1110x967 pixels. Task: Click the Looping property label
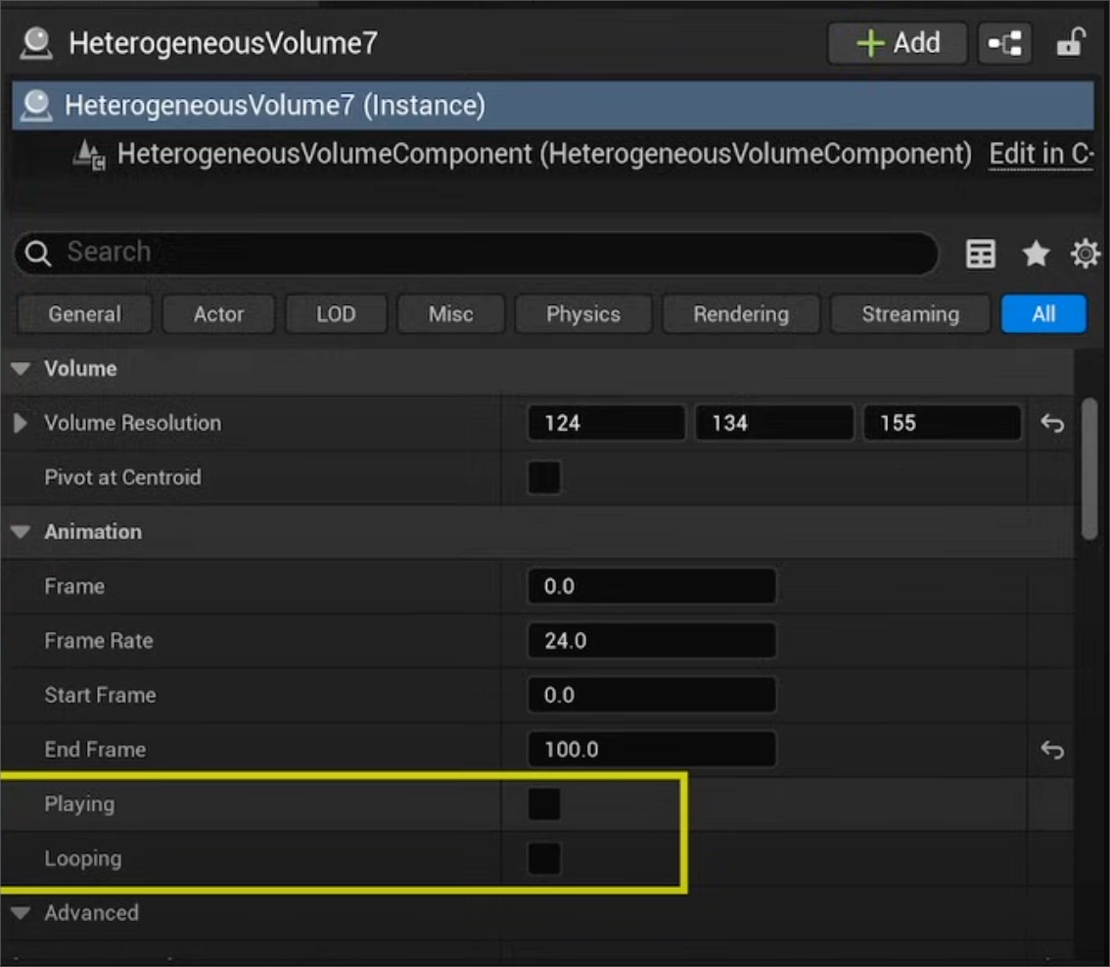coord(83,858)
